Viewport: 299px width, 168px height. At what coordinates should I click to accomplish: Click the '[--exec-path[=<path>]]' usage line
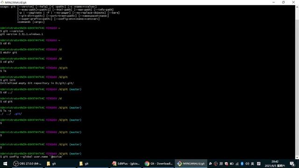[x=65, y=10]
